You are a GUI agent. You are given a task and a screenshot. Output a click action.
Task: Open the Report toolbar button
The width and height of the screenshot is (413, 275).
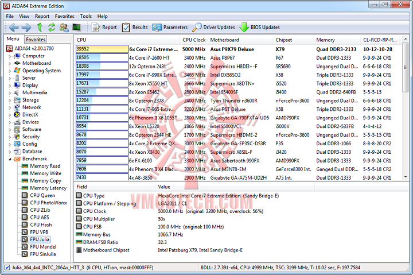[x=104, y=27]
